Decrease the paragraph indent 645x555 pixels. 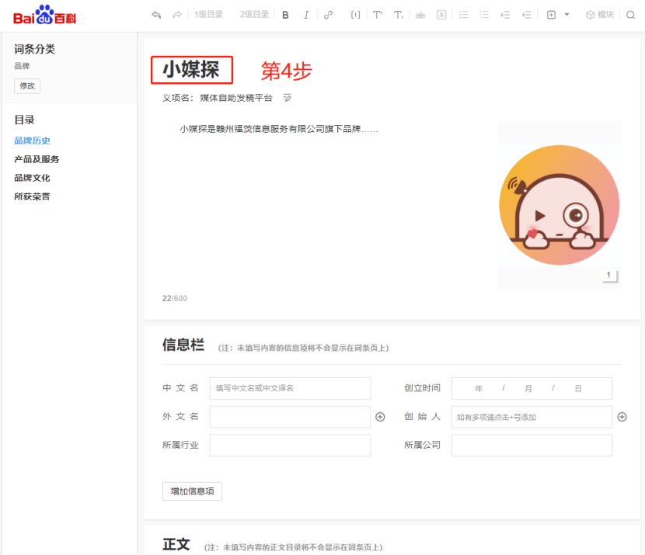(x=527, y=16)
